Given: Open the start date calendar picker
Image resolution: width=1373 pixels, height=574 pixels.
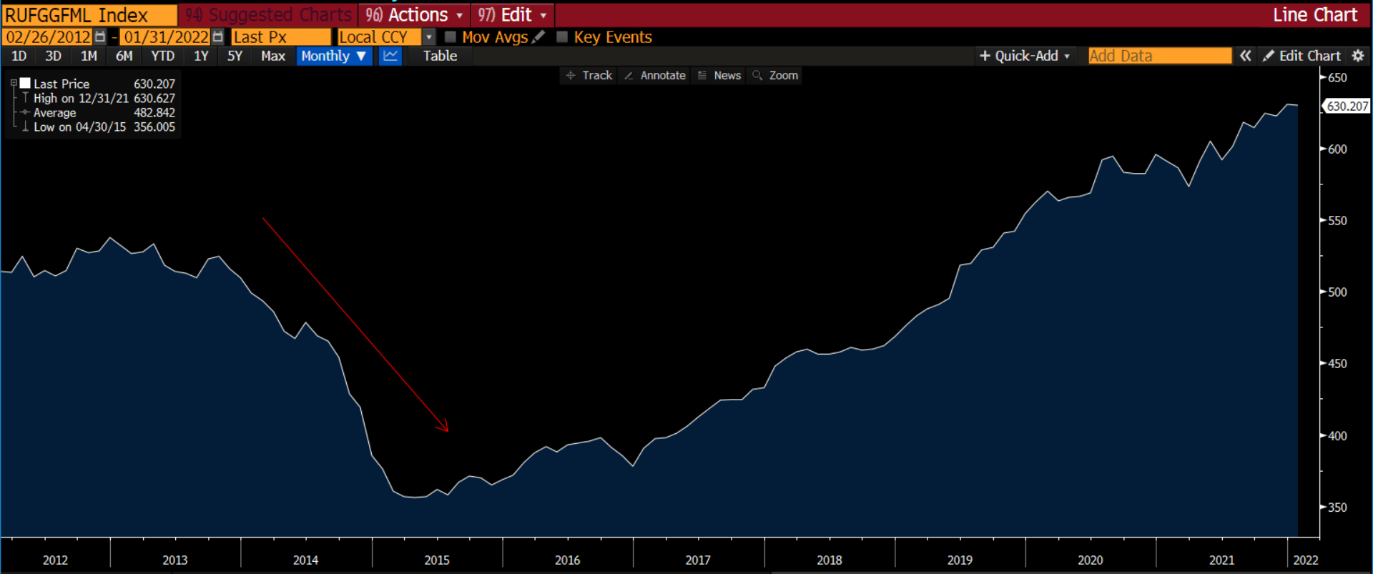Looking at the screenshot, I should [100, 37].
